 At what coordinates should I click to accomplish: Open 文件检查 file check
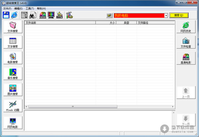tap(186, 43)
